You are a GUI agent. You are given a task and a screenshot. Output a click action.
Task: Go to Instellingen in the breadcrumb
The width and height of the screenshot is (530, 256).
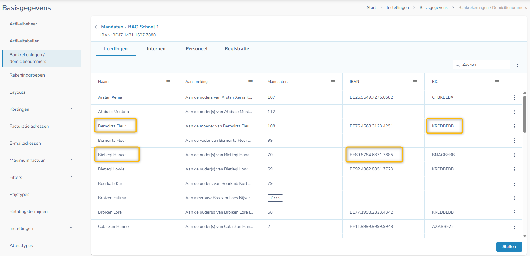click(x=398, y=8)
